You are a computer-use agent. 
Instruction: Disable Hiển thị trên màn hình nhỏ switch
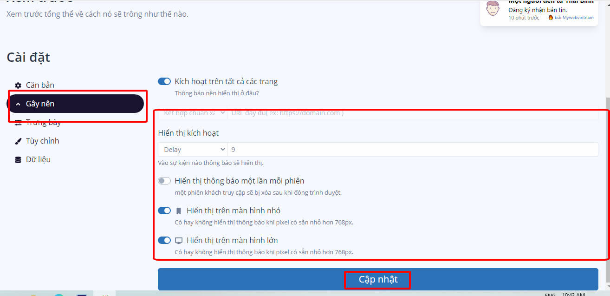coord(164,210)
